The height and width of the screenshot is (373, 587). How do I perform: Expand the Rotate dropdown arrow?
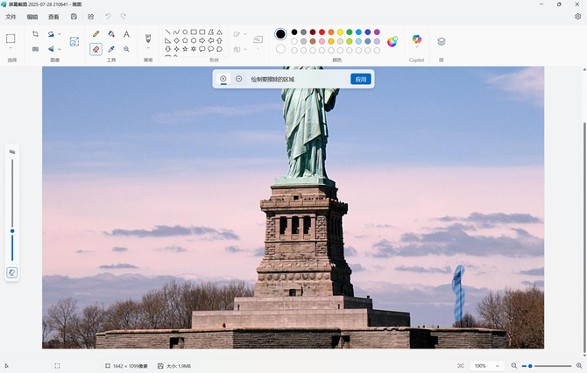click(x=60, y=34)
